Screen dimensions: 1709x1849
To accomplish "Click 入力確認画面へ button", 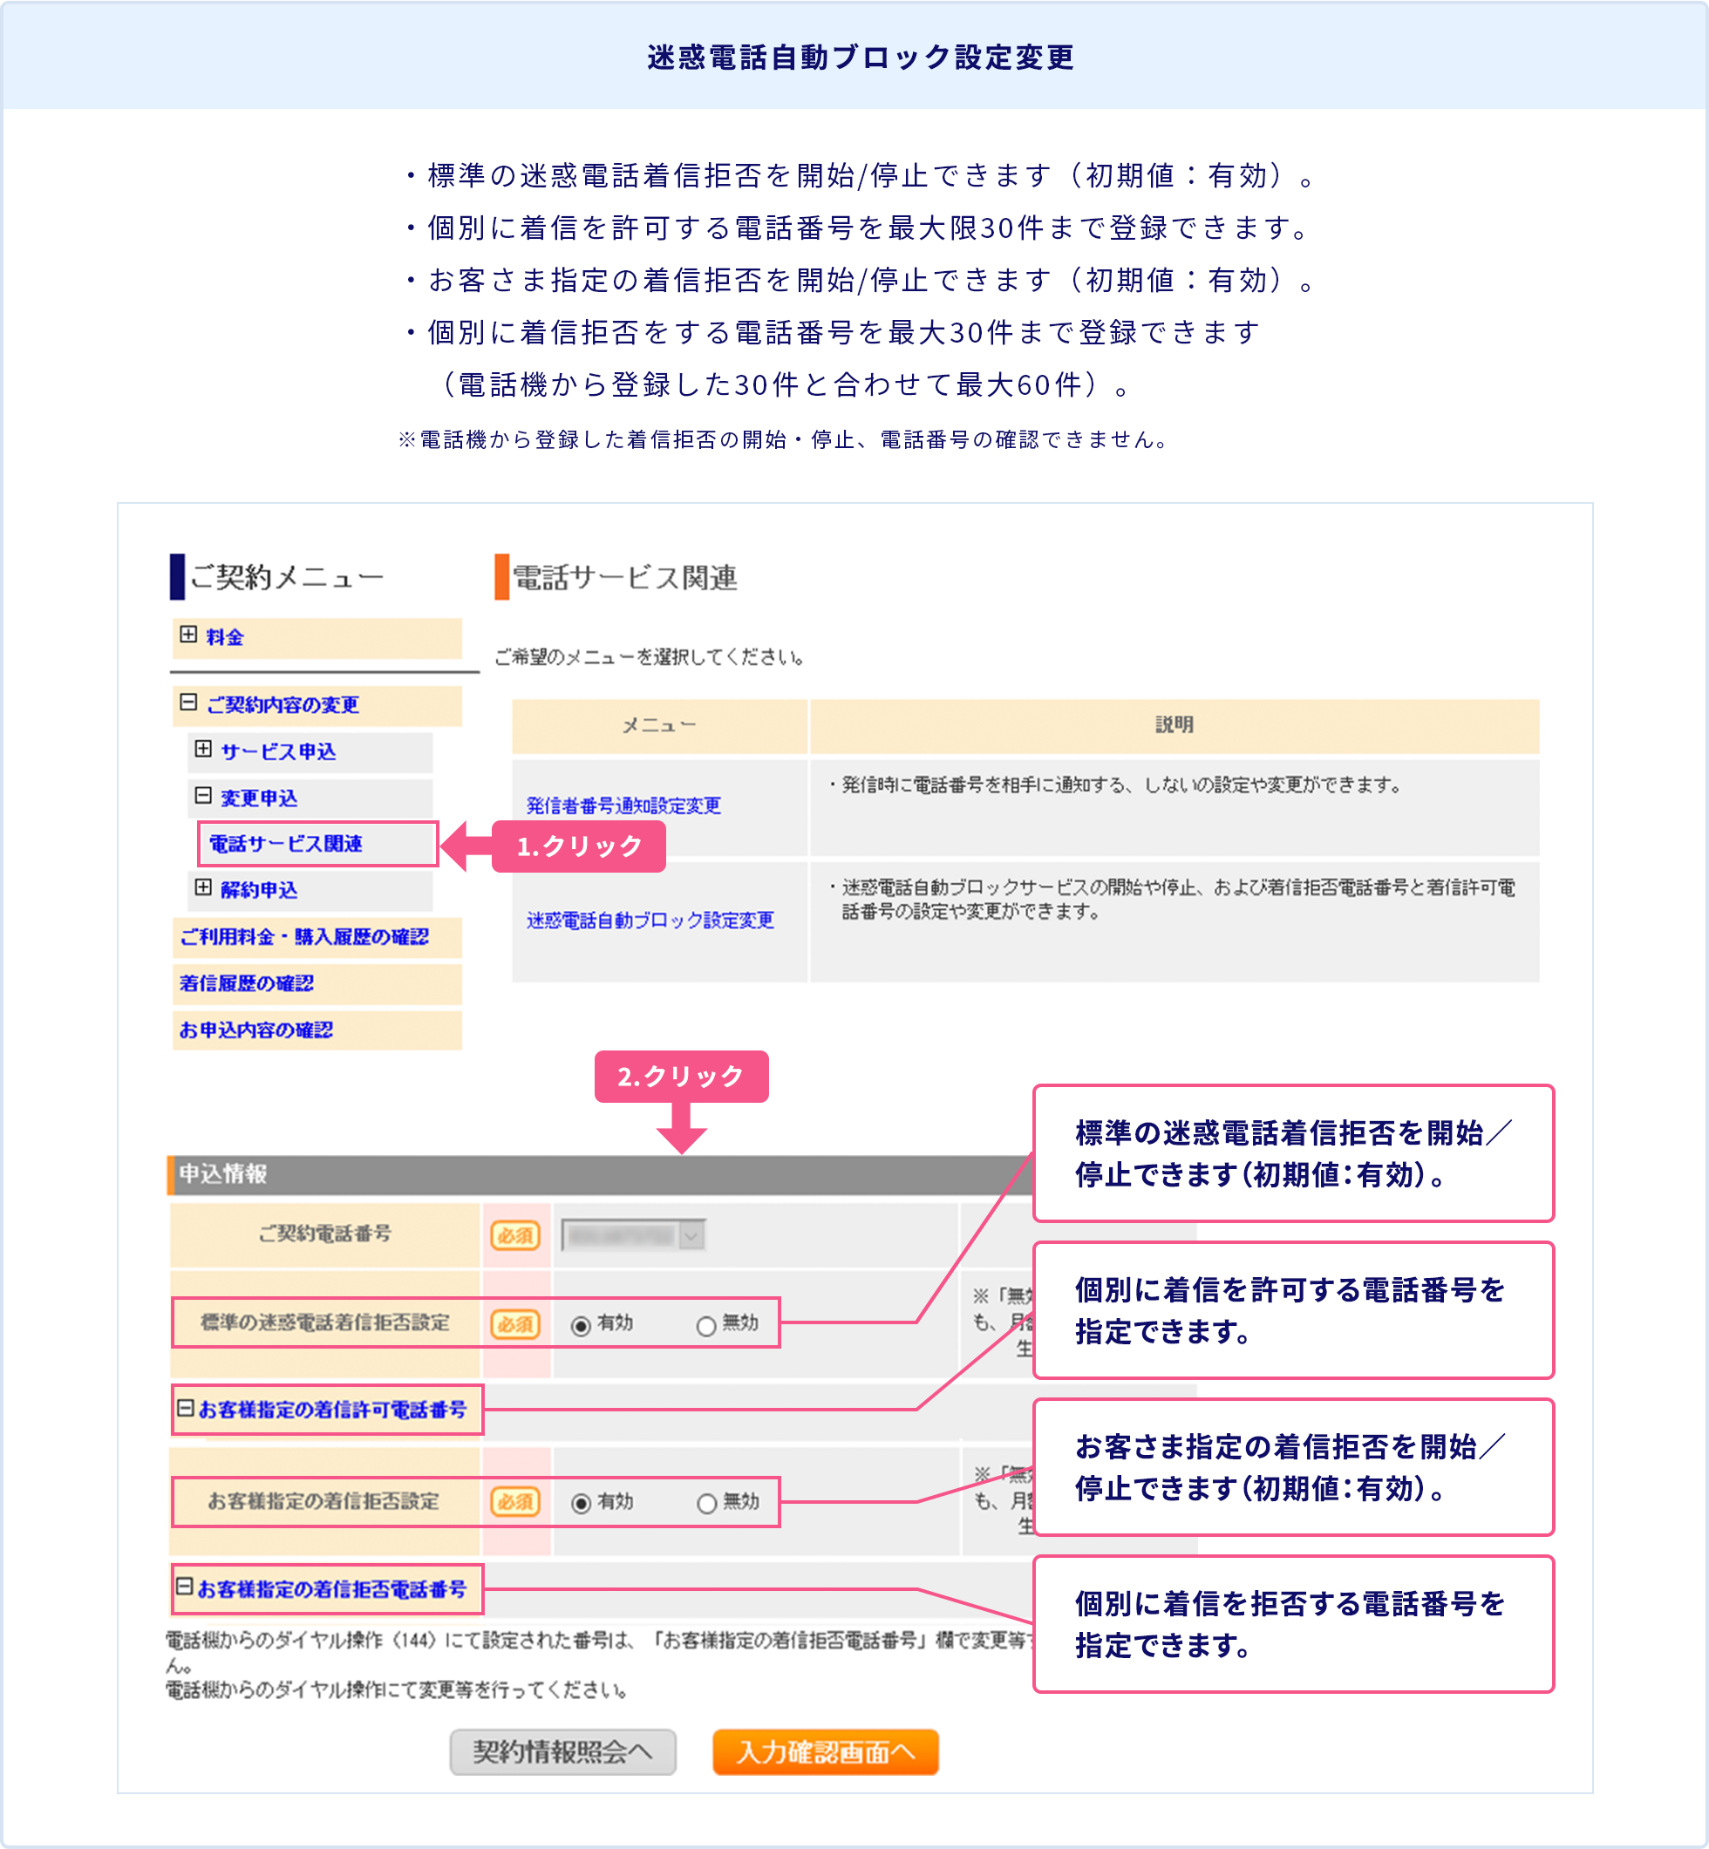I will click(x=825, y=1752).
